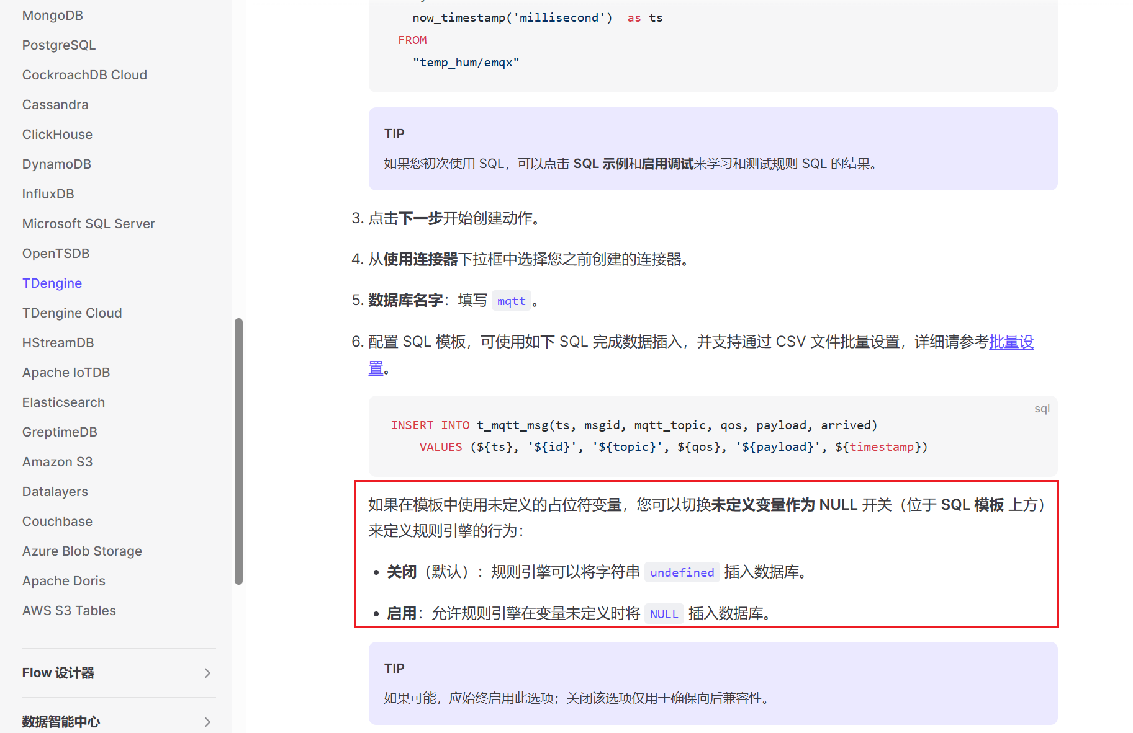Click the bold SQL 示例 text in tip

point(600,164)
